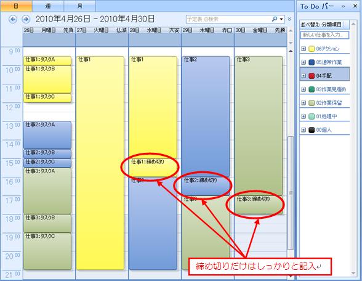This screenshot has width=362, height=281.
Task: Click the calendar search magnifier icon
Action: [x=275, y=19]
